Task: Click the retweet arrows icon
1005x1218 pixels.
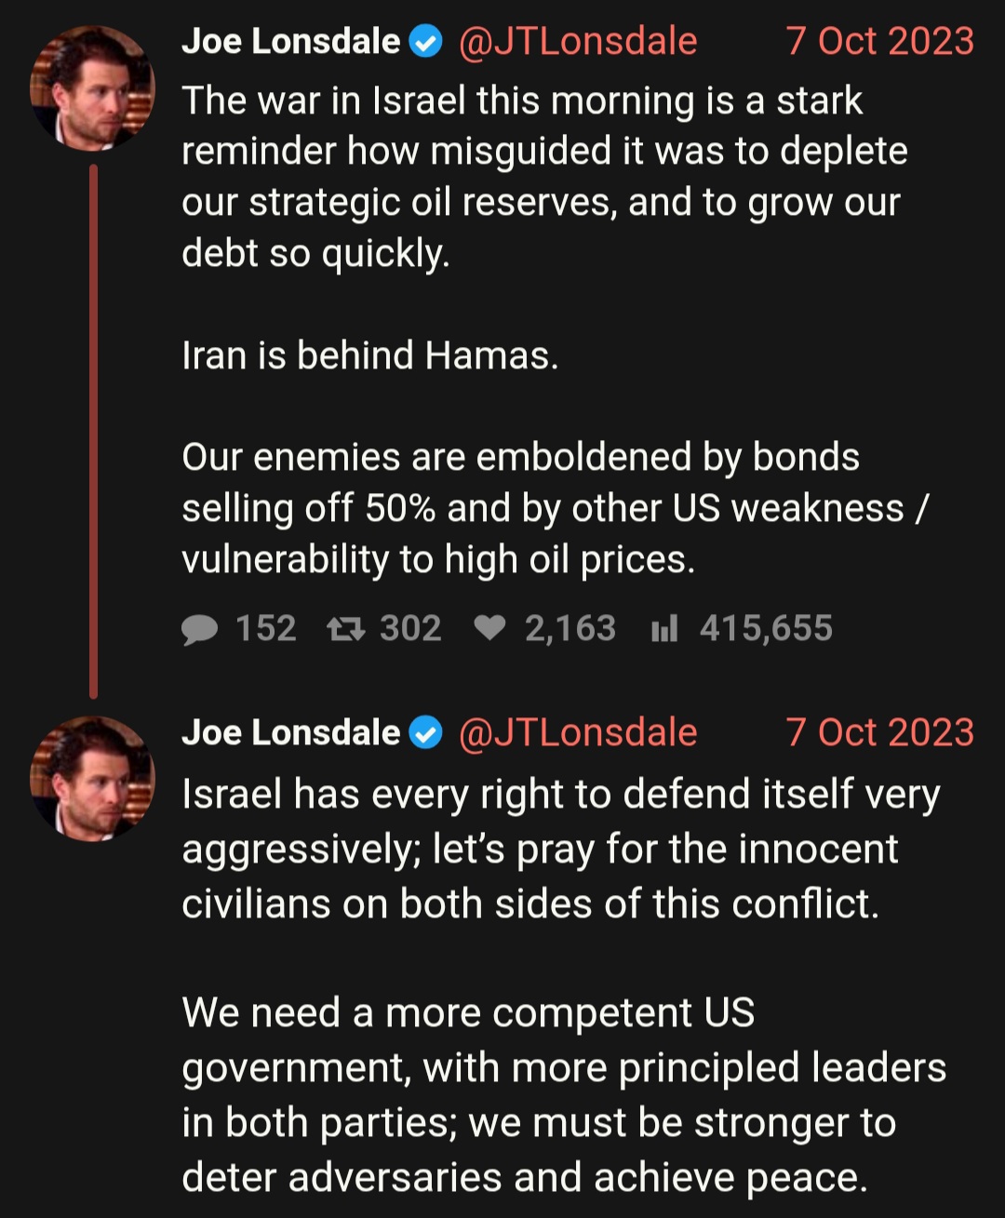Action: pos(345,630)
